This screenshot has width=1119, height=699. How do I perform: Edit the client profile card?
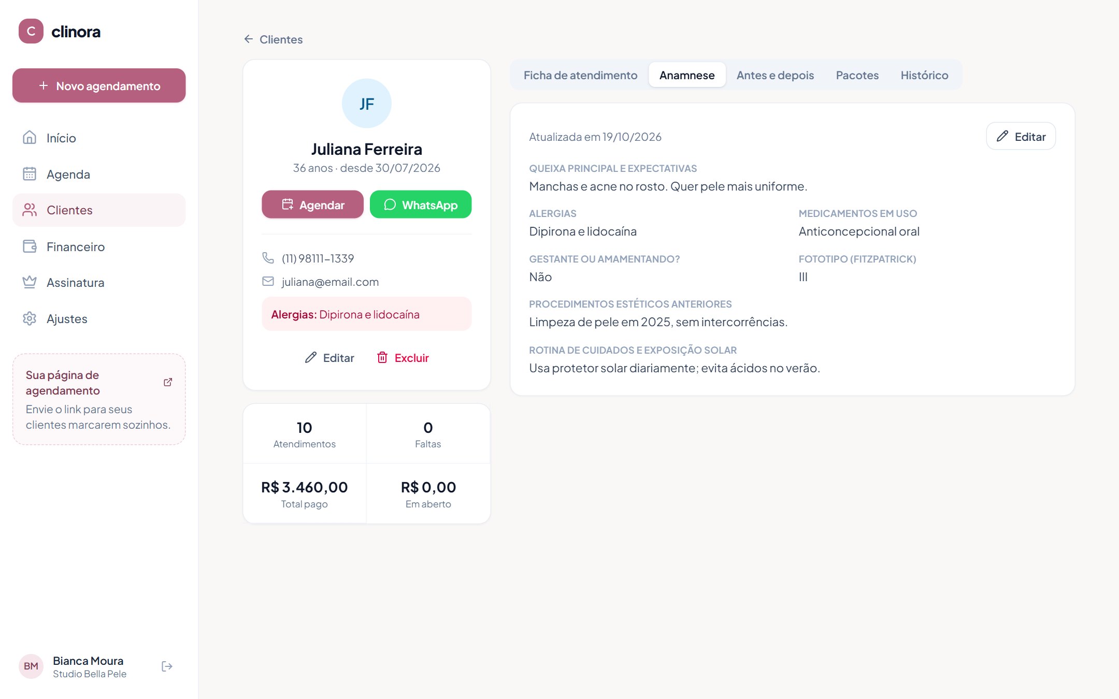click(x=329, y=358)
